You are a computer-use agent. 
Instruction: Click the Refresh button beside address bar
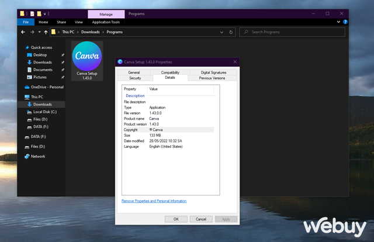click(231, 32)
